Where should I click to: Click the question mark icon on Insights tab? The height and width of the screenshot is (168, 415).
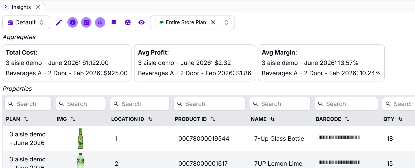(x=5, y=7)
